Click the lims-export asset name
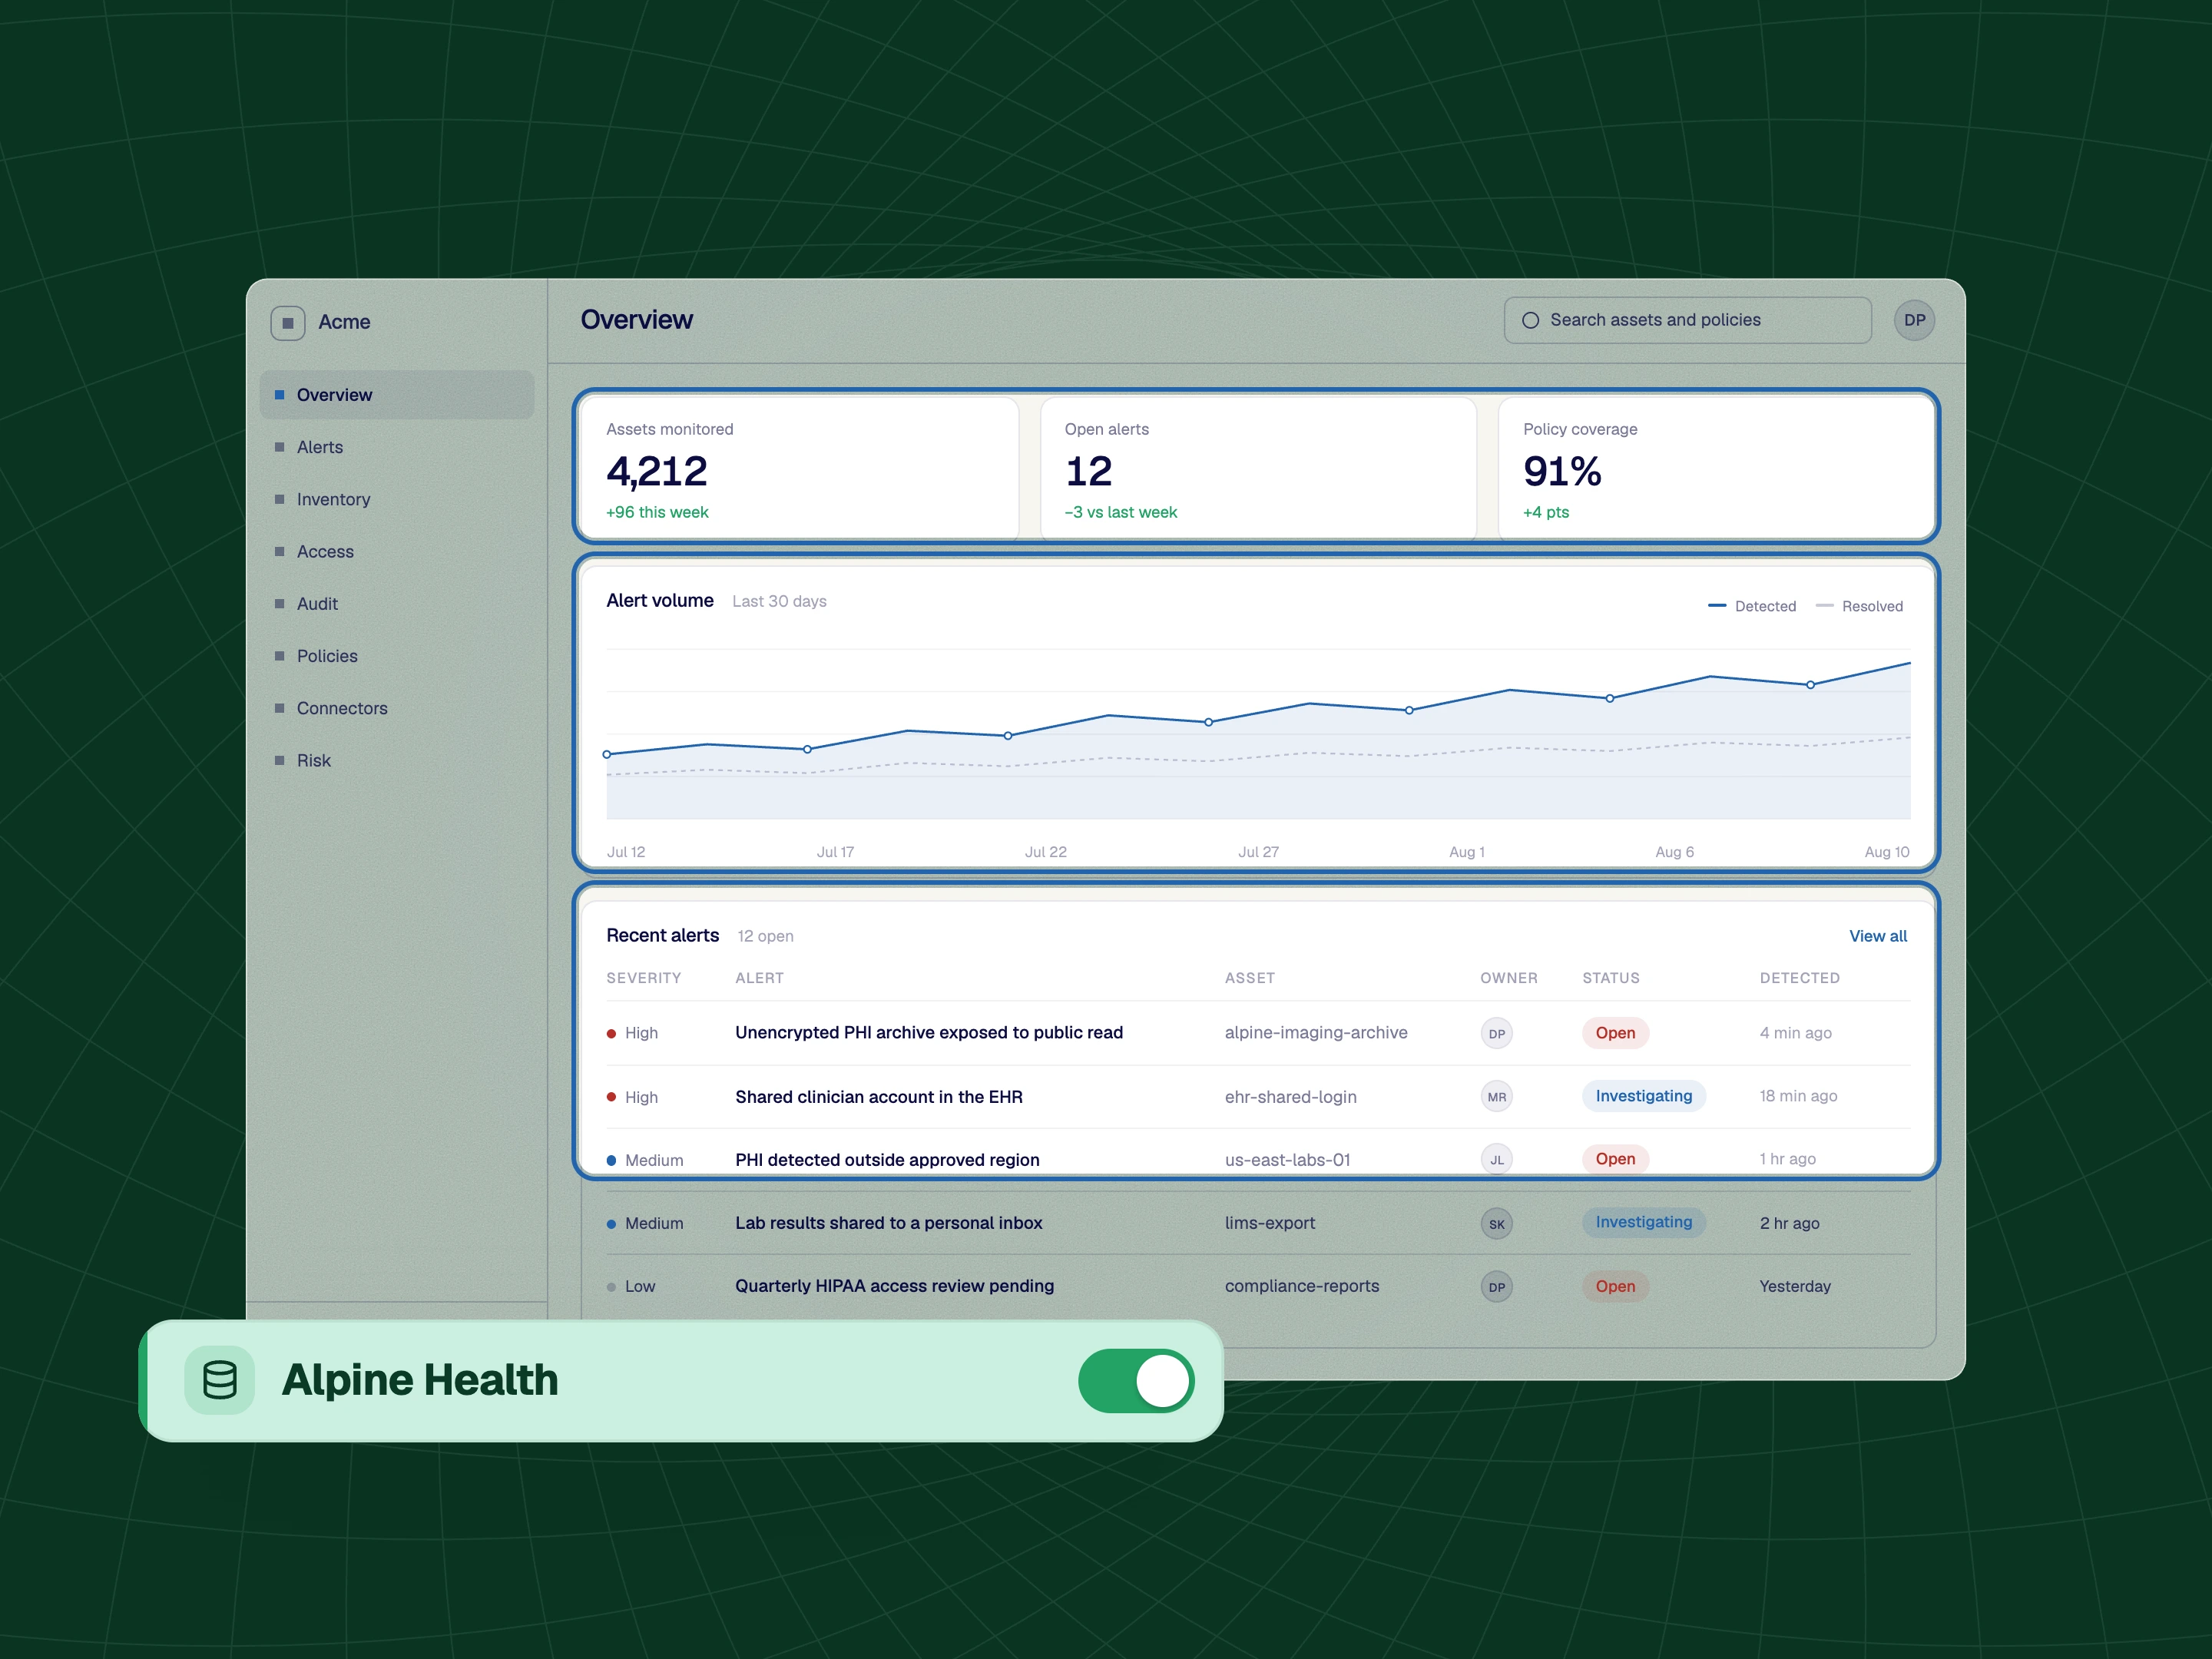Image resolution: width=2212 pixels, height=1659 pixels. click(x=1270, y=1223)
